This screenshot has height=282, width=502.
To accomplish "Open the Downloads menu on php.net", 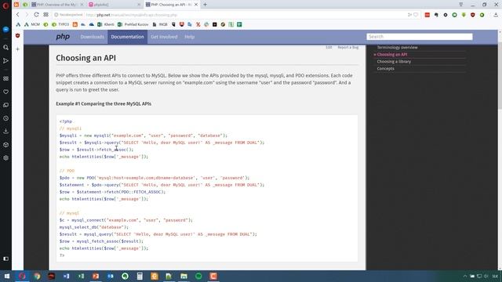I will (x=93, y=37).
